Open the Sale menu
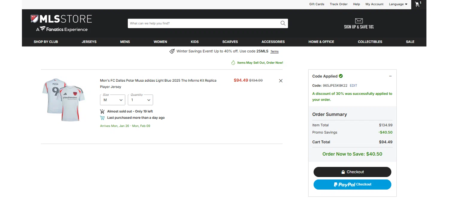The width and height of the screenshot is (449, 200). pyautogui.click(x=410, y=42)
